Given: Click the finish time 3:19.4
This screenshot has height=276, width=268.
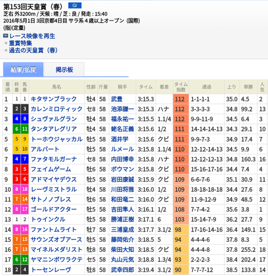Looking at the screenshot, I should pos(146,270).
